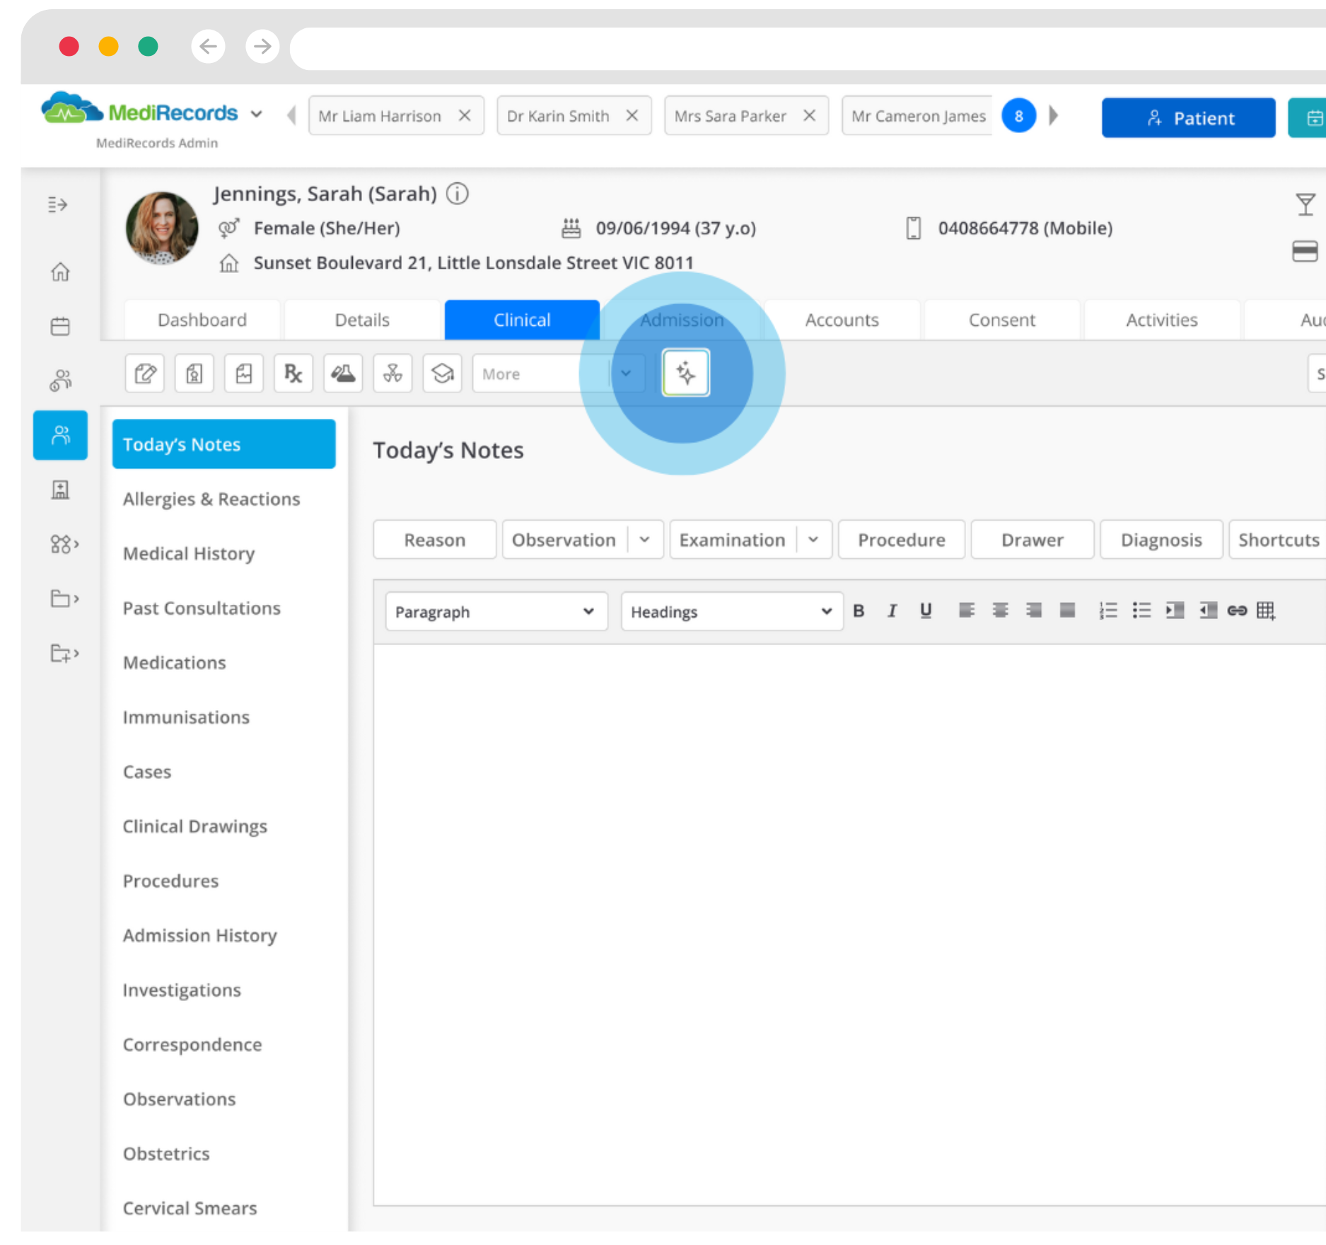Click inside the notes text area
Image resolution: width=1326 pixels, height=1245 pixels.
(849, 924)
